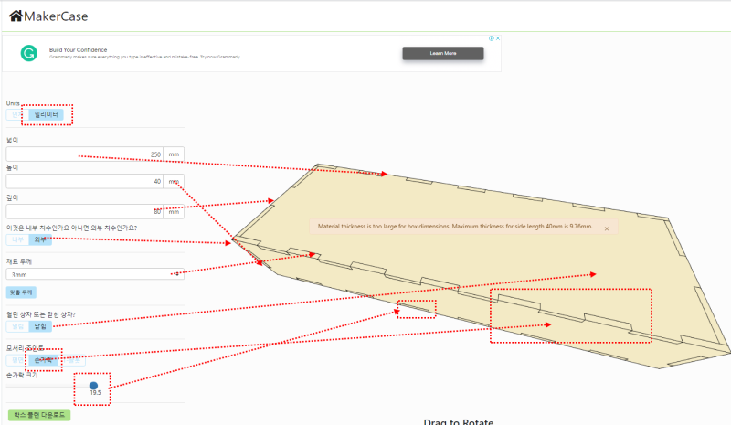Open the material thickness 3mm dropdown

(95, 274)
